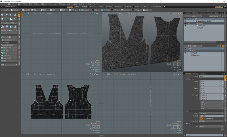Toggle visibility eye of Mesh item
The image size is (227, 137).
(185, 23)
